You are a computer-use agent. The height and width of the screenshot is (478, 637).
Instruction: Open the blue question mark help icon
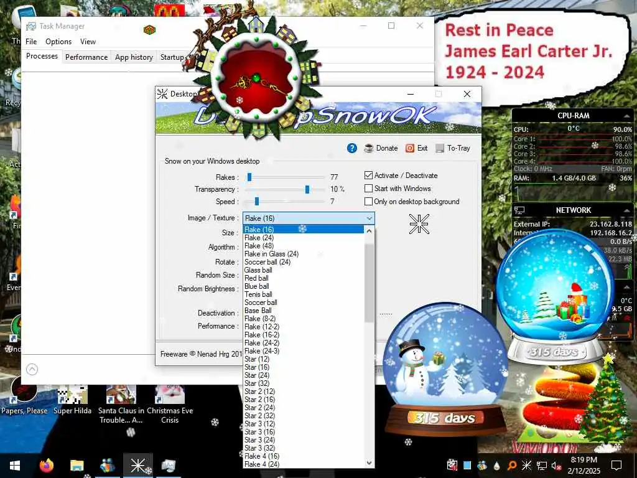point(352,148)
